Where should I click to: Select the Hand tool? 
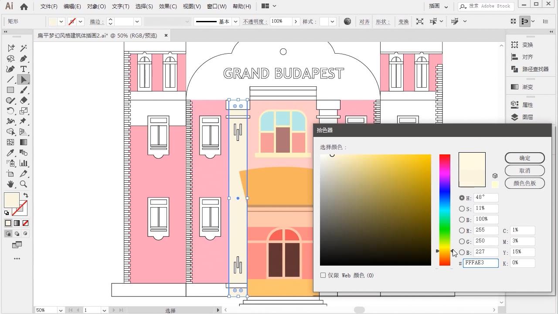(10, 184)
